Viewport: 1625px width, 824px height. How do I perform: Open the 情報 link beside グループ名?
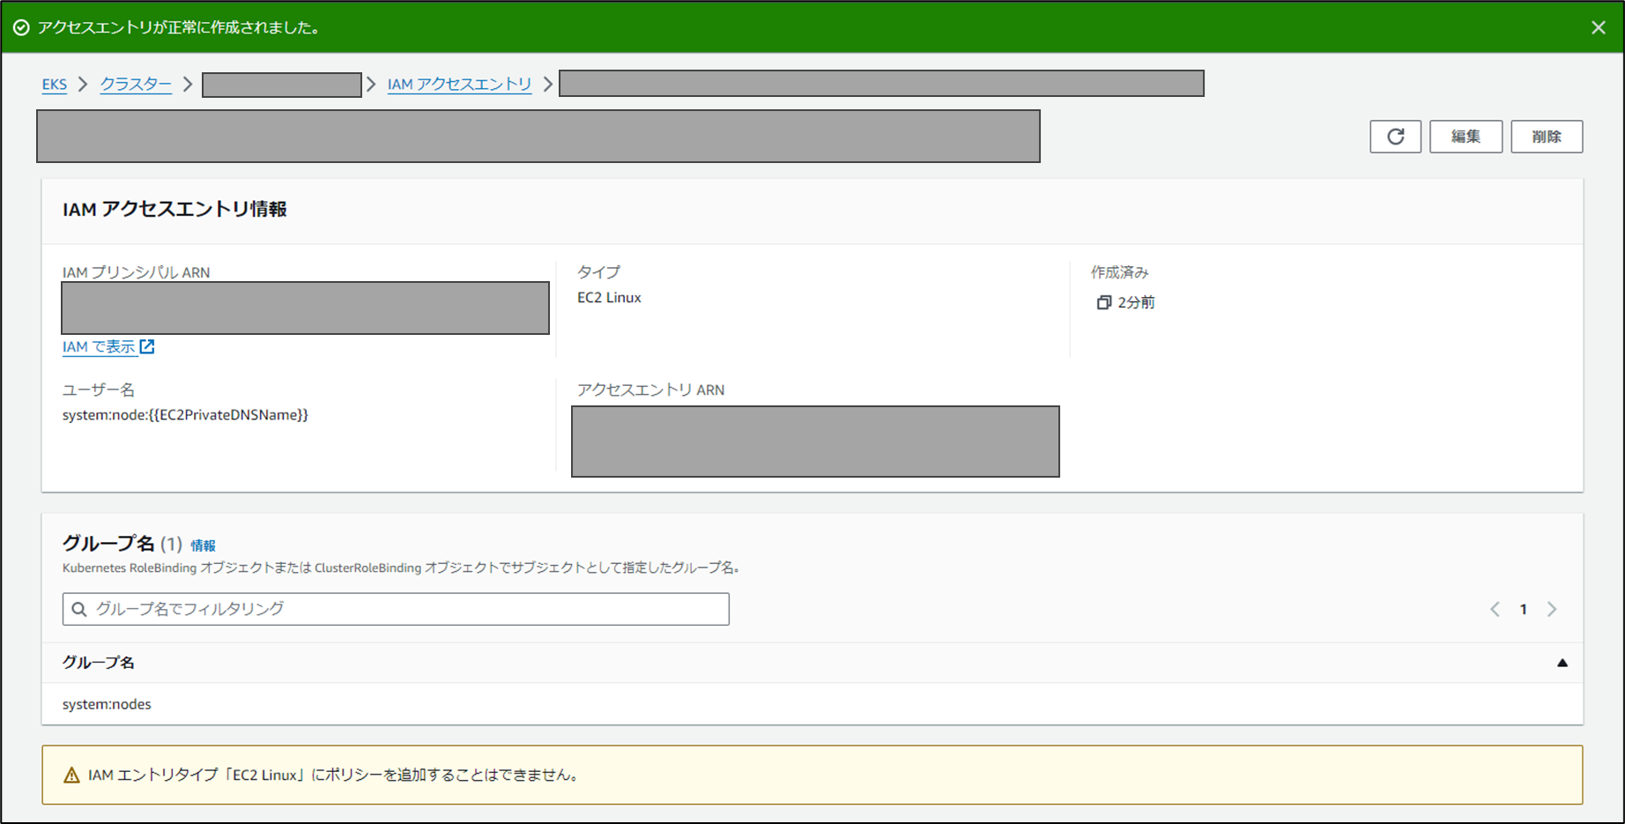click(x=203, y=546)
